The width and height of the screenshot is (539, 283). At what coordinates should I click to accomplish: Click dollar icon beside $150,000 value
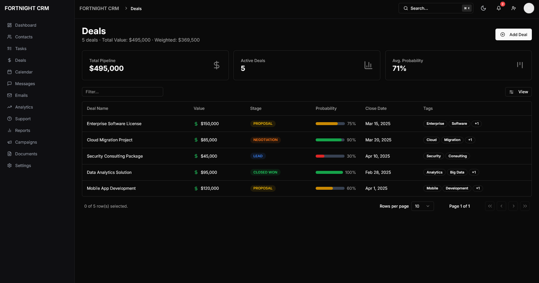(x=196, y=124)
